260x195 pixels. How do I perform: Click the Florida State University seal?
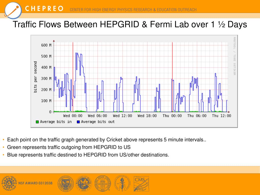coord(103,183)
